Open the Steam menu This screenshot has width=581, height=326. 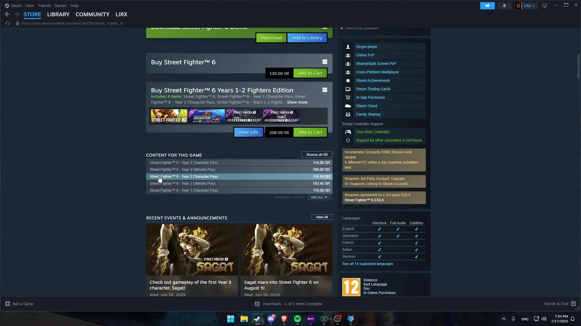16,5
